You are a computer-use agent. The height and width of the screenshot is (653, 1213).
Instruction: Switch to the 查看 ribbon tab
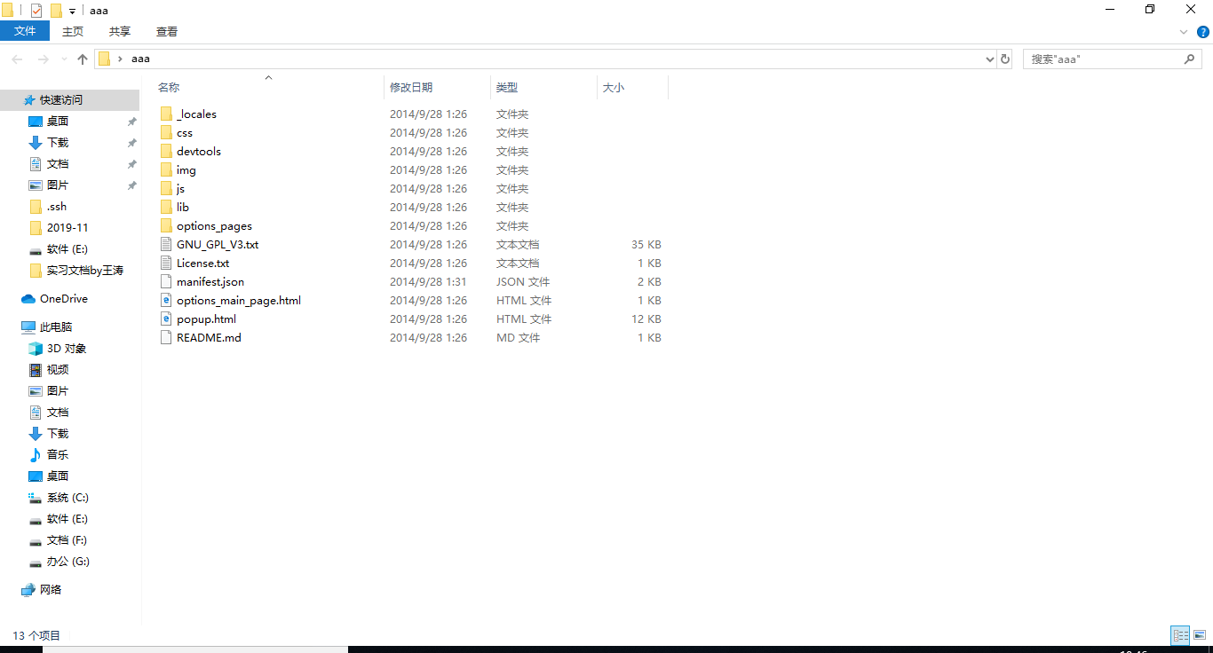click(166, 31)
